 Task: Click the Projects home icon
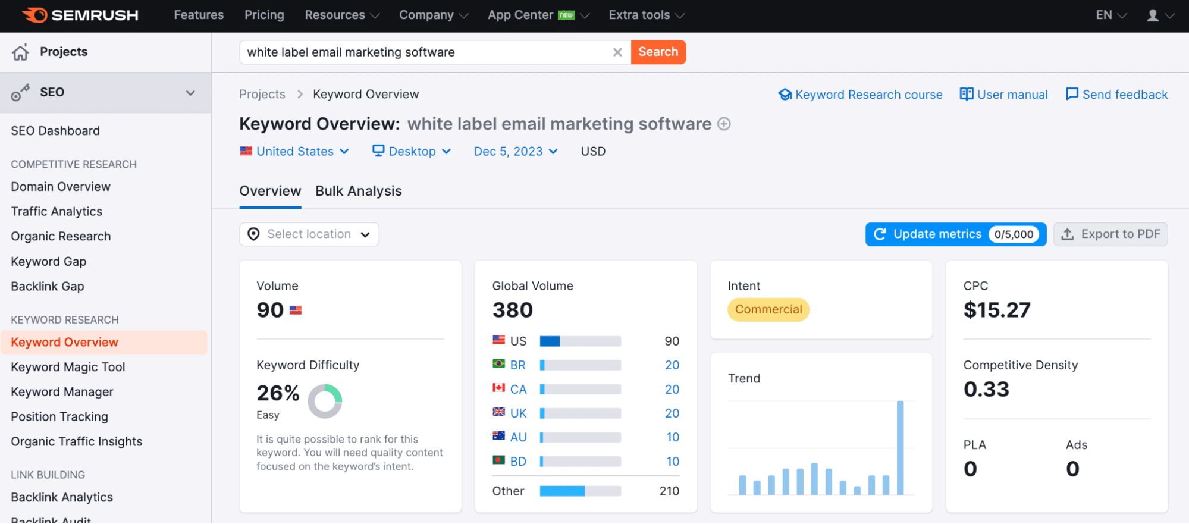21,52
